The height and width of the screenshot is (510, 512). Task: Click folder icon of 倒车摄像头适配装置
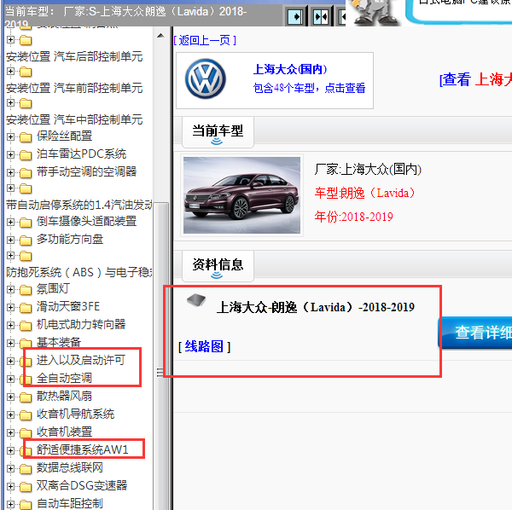[x=26, y=223]
